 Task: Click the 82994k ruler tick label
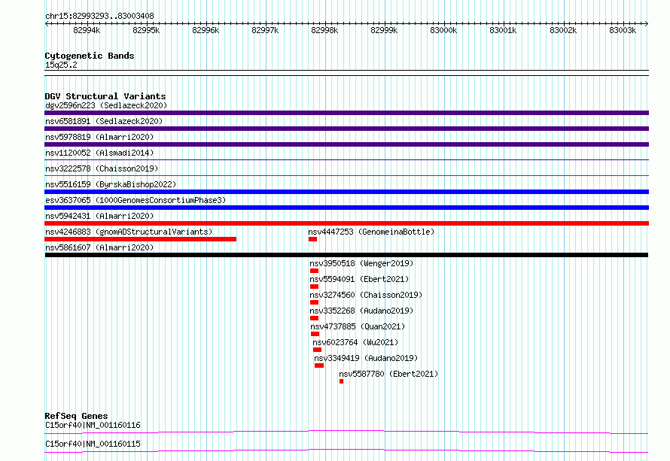coord(87,30)
